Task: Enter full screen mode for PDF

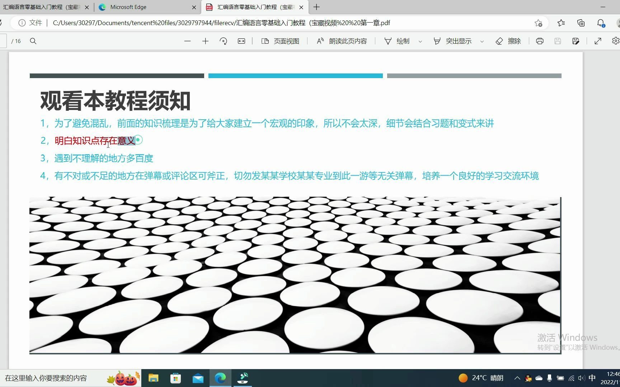Action: 598,41
